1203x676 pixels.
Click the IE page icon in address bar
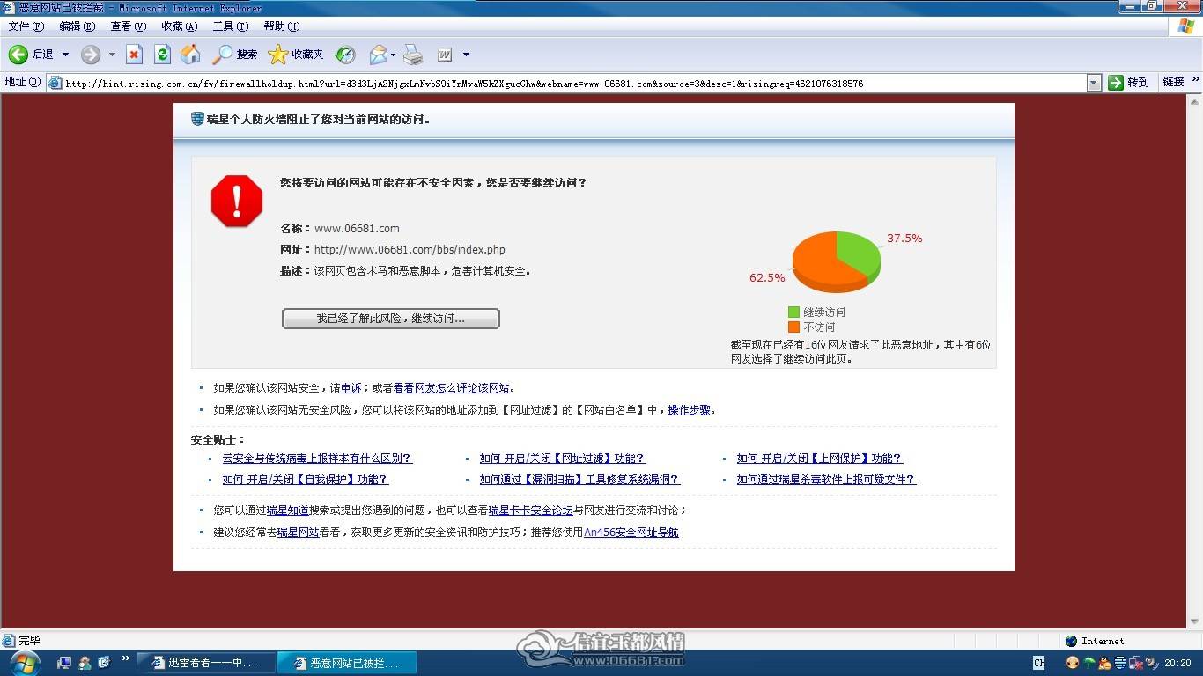[x=55, y=83]
